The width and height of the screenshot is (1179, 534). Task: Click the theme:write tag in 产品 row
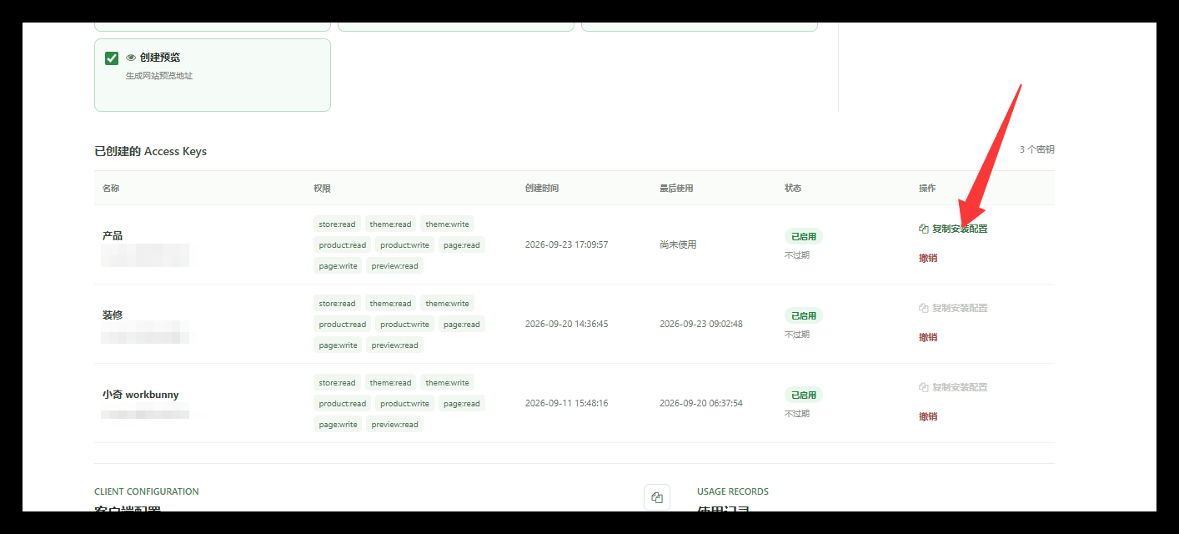click(x=447, y=224)
